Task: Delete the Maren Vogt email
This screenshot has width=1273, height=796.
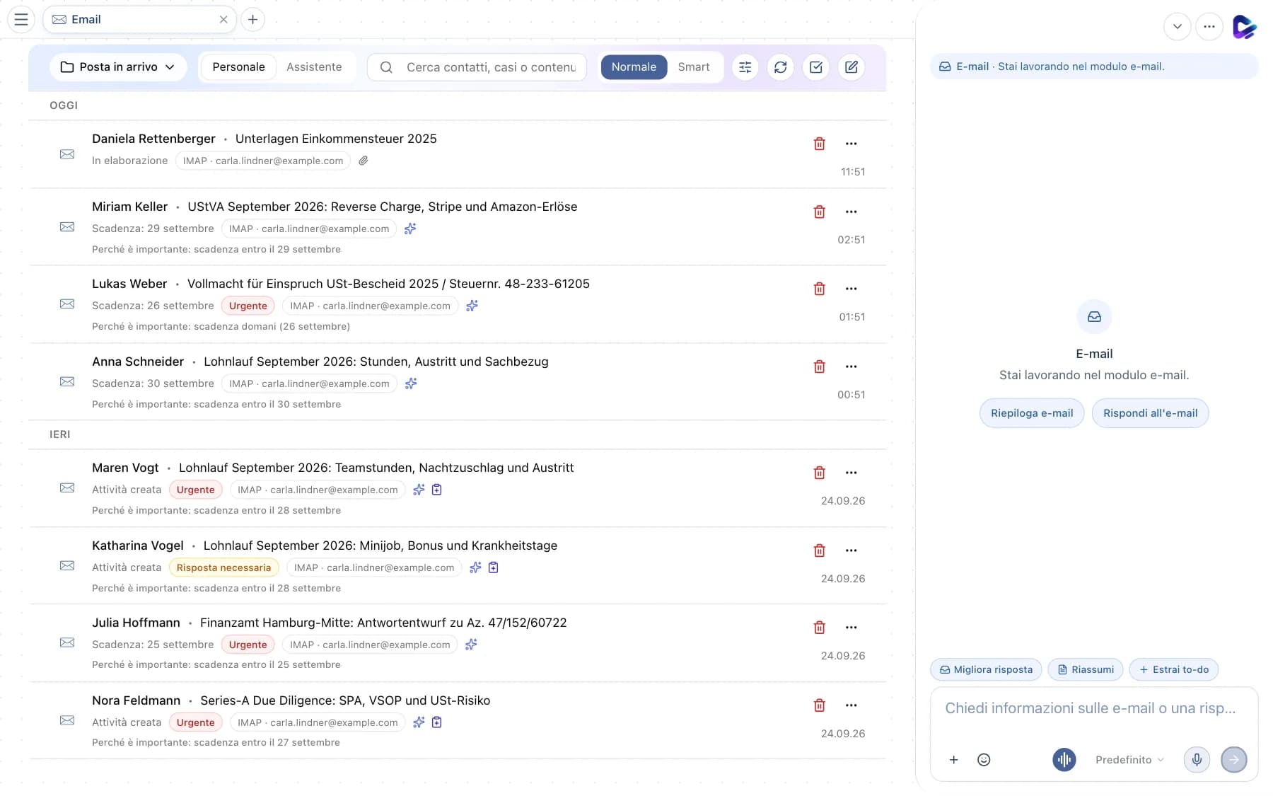Action: 820,473
